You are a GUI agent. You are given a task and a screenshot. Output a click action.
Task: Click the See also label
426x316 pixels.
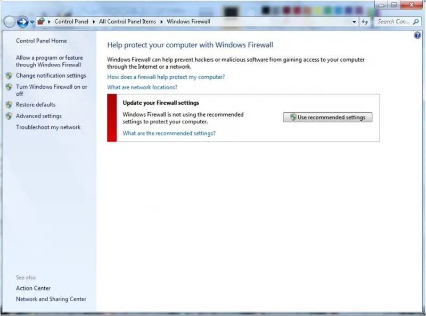pyautogui.click(x=26, y=278)
